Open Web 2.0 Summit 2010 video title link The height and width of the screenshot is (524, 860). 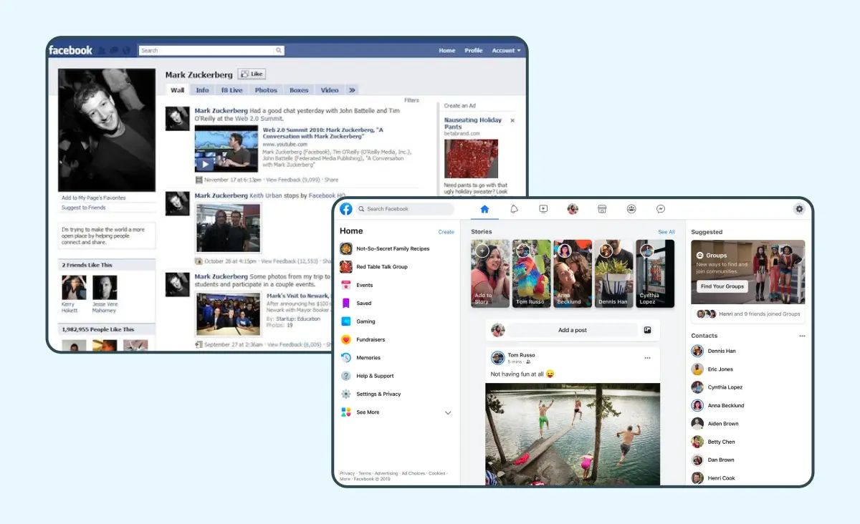pos(322,132)
